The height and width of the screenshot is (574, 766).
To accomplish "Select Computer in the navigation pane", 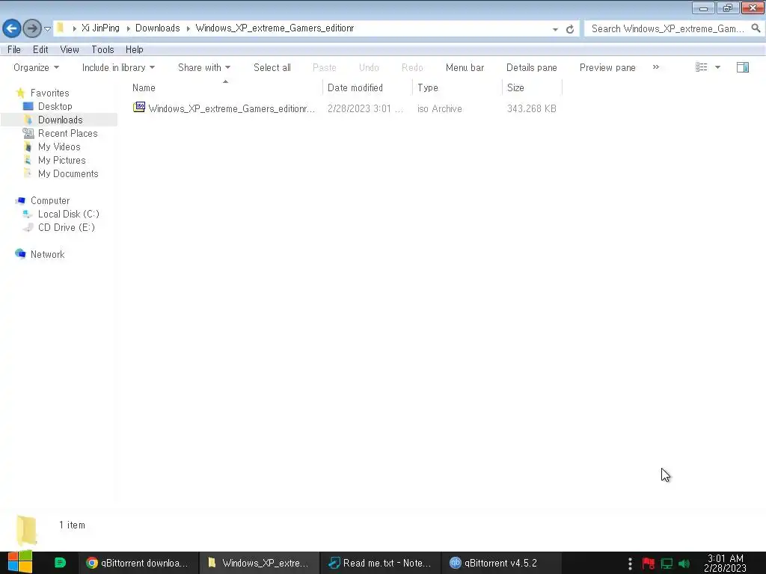I will tap(50, 200).
